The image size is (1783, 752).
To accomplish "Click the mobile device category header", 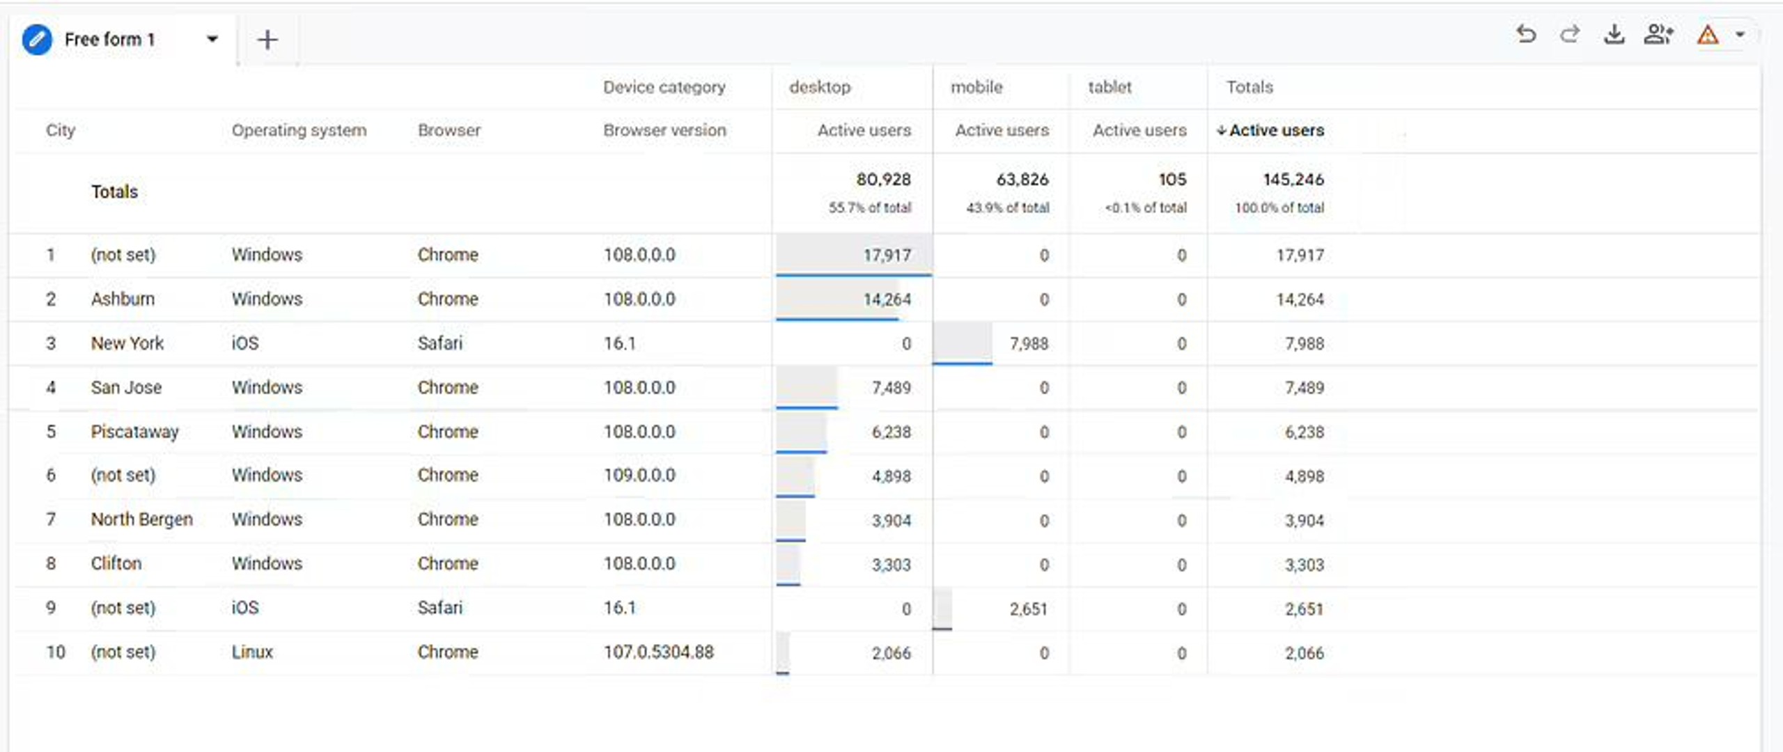I will click(x=976, y=87).
